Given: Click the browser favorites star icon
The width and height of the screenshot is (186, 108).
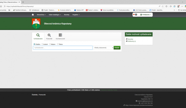Looking at the screenshot, I should tap(162, 6).
